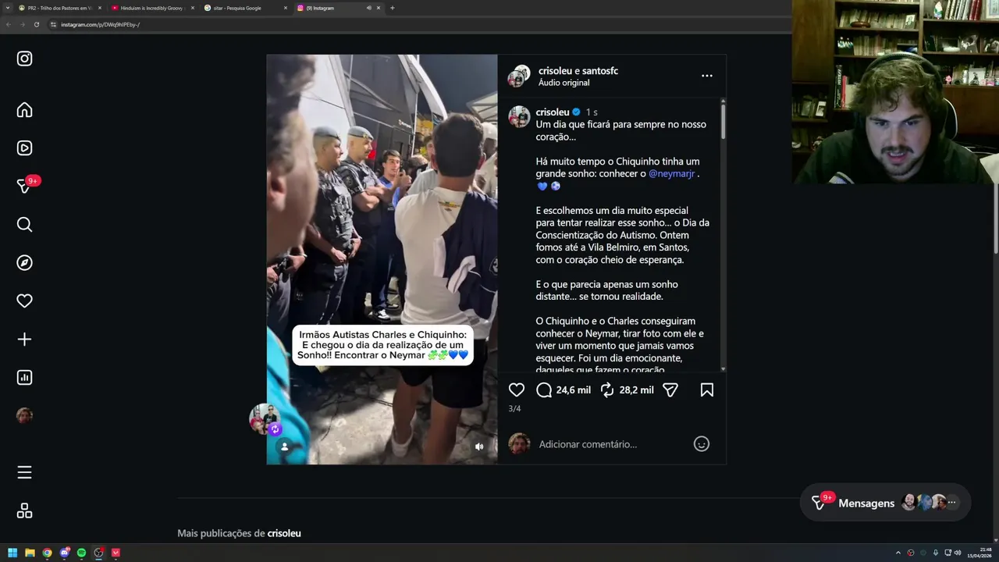The width and height of the screenshot is (999, 562).
Task: Open the three-dot post options menu
Action: [707, 76]
